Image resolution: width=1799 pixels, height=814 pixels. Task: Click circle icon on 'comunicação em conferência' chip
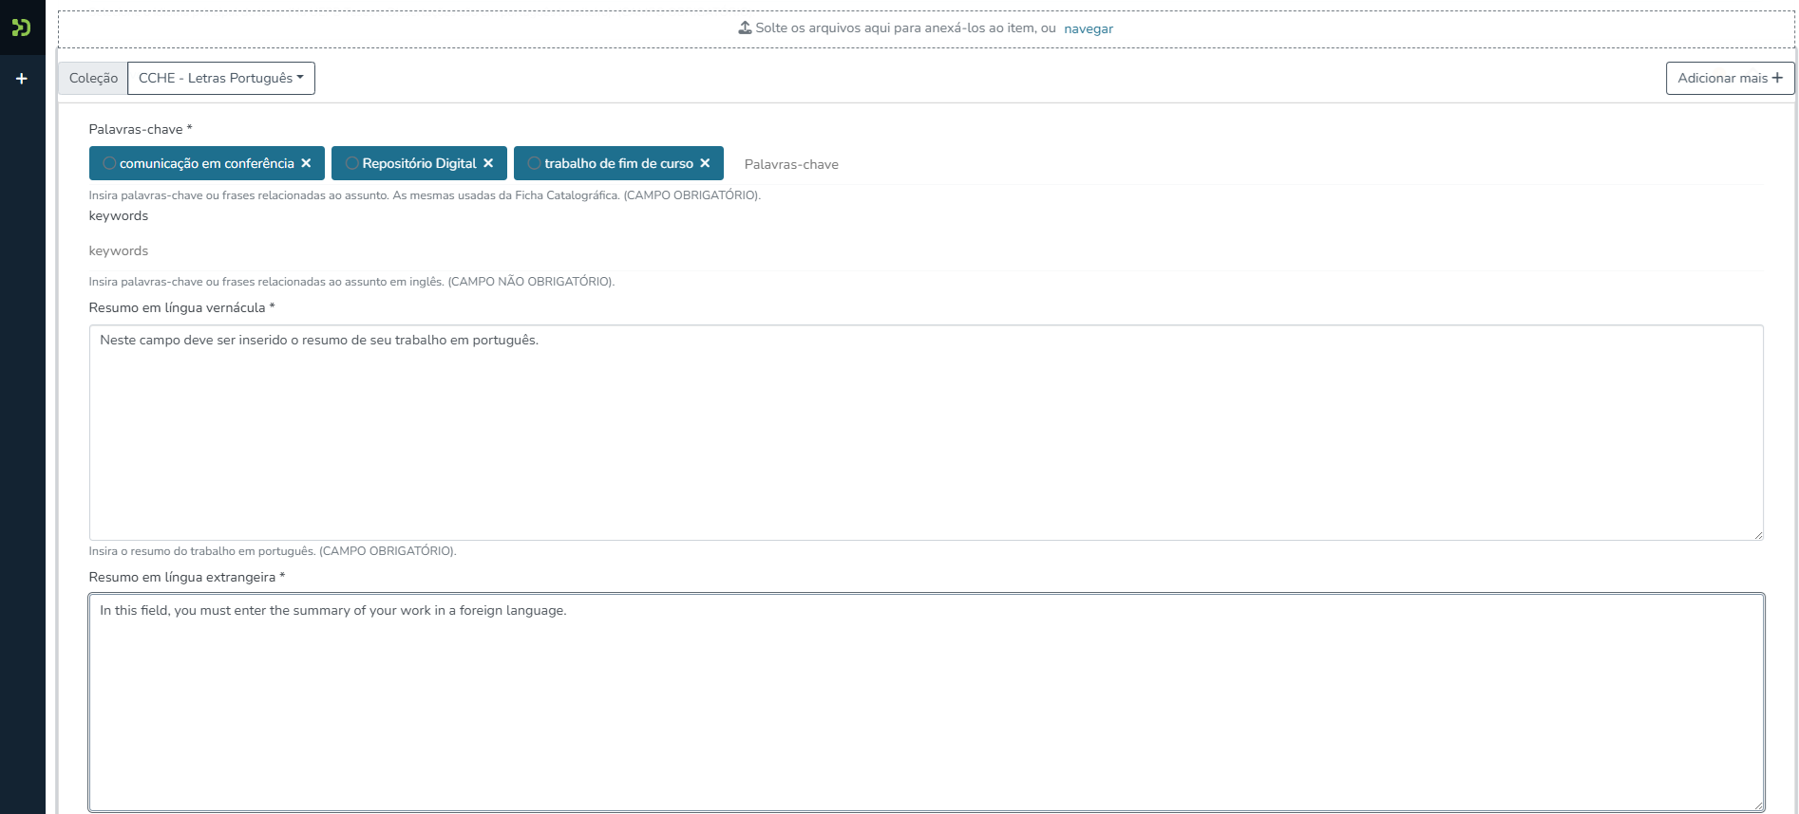pyautogui.click(x=109, y=163)
